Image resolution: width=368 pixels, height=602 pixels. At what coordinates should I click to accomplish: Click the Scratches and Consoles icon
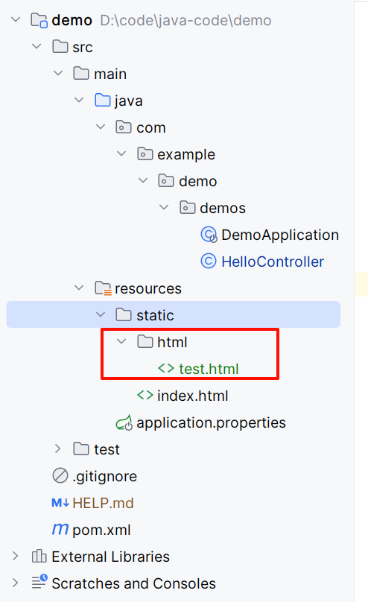39,583
